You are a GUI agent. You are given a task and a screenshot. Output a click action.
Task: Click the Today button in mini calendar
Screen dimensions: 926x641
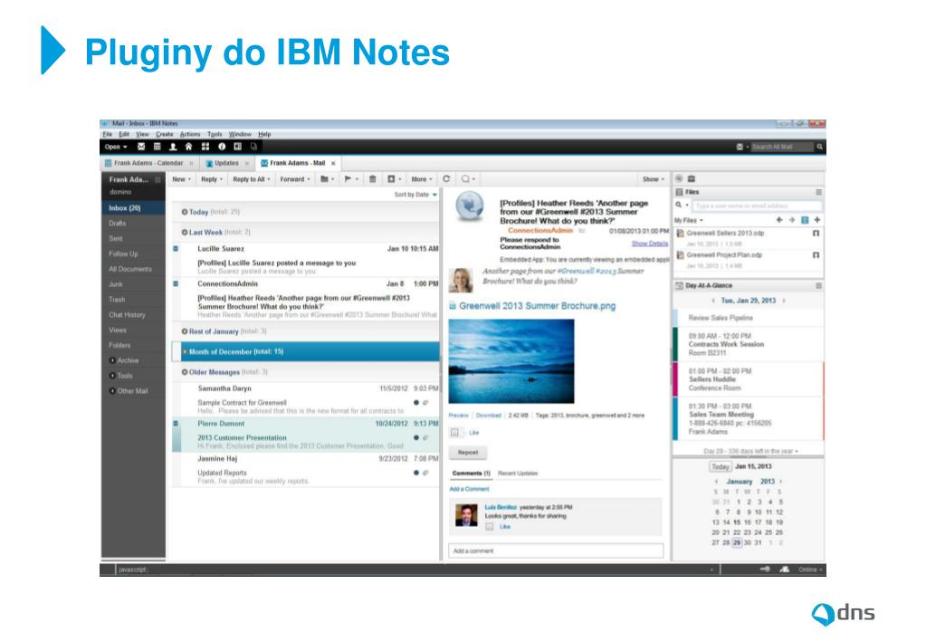(x=720, y=467)
